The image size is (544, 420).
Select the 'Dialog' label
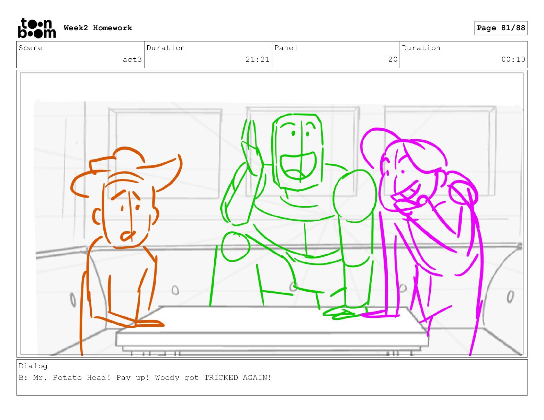(x=33, y=366)
